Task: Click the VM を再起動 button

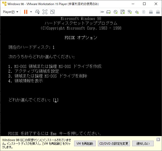Action: (85, 143)
